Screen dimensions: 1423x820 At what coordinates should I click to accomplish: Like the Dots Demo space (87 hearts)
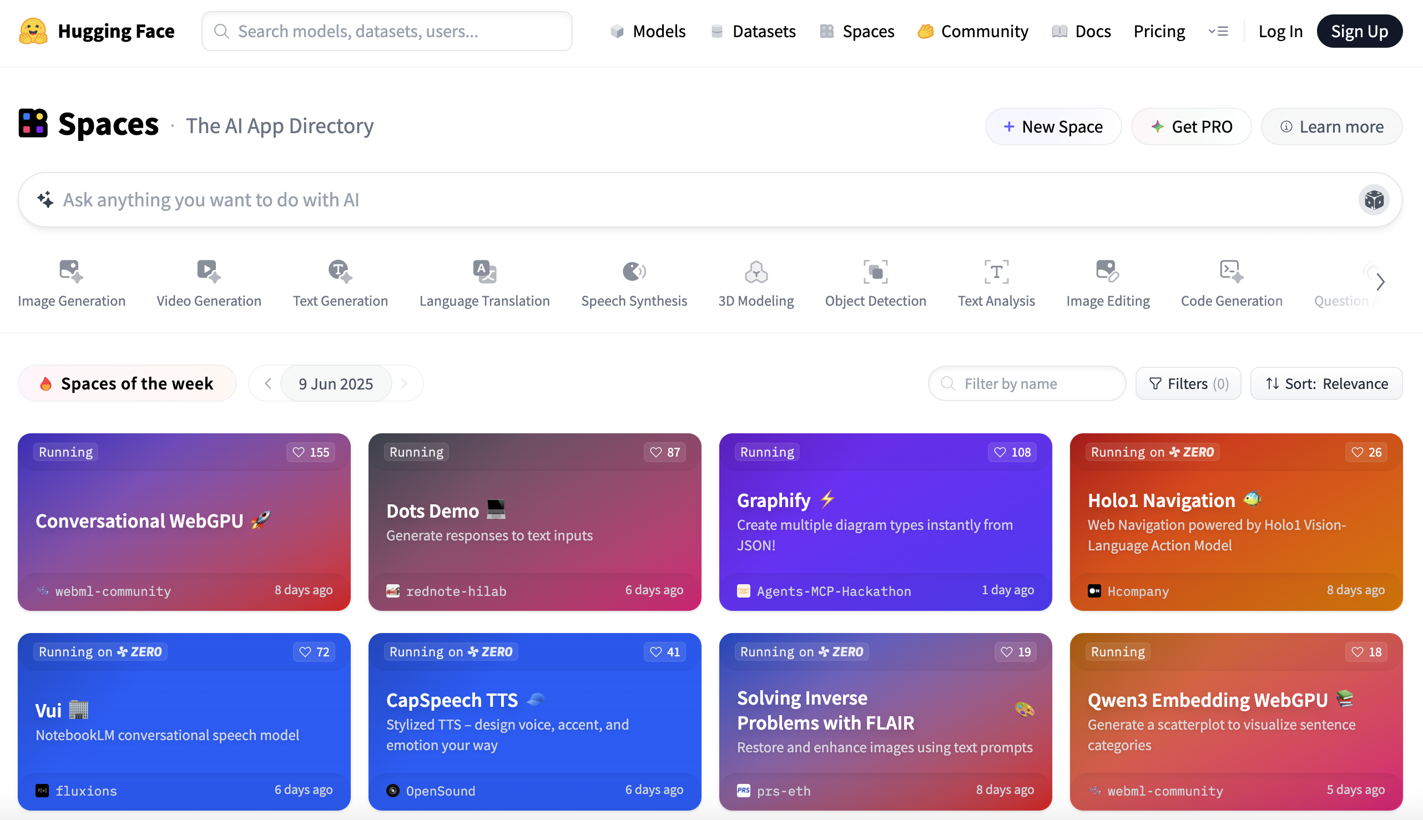point(665,452)
